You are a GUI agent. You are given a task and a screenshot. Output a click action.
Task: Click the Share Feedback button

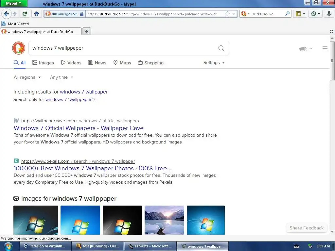coord(307,228)
